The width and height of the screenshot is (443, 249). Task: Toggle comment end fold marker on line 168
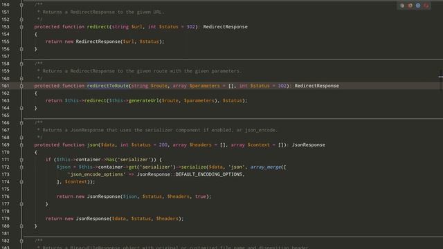(21, 138)
